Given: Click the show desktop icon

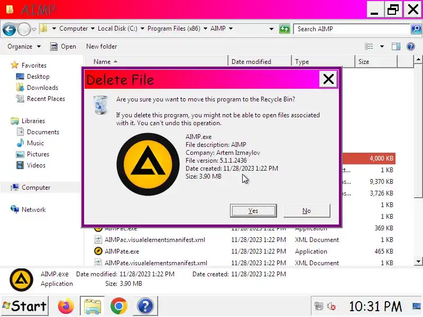Looking at the screenshot, I should tap(417, 306).
